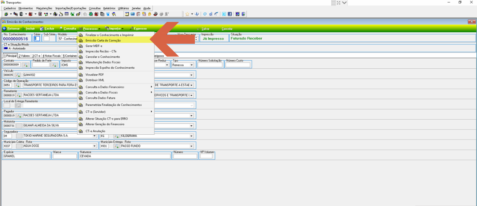Open the Importações/Exportações menu

71,8
